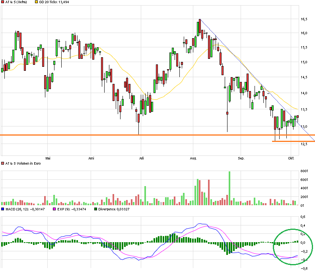Click the 16,5 price axis label
Screen dimensions: 315x272
point(304,19)
